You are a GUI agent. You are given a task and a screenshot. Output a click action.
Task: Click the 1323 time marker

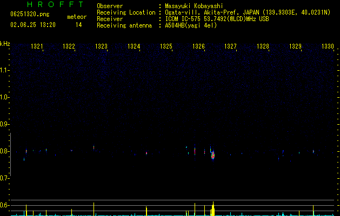click(x=101, y=46)
